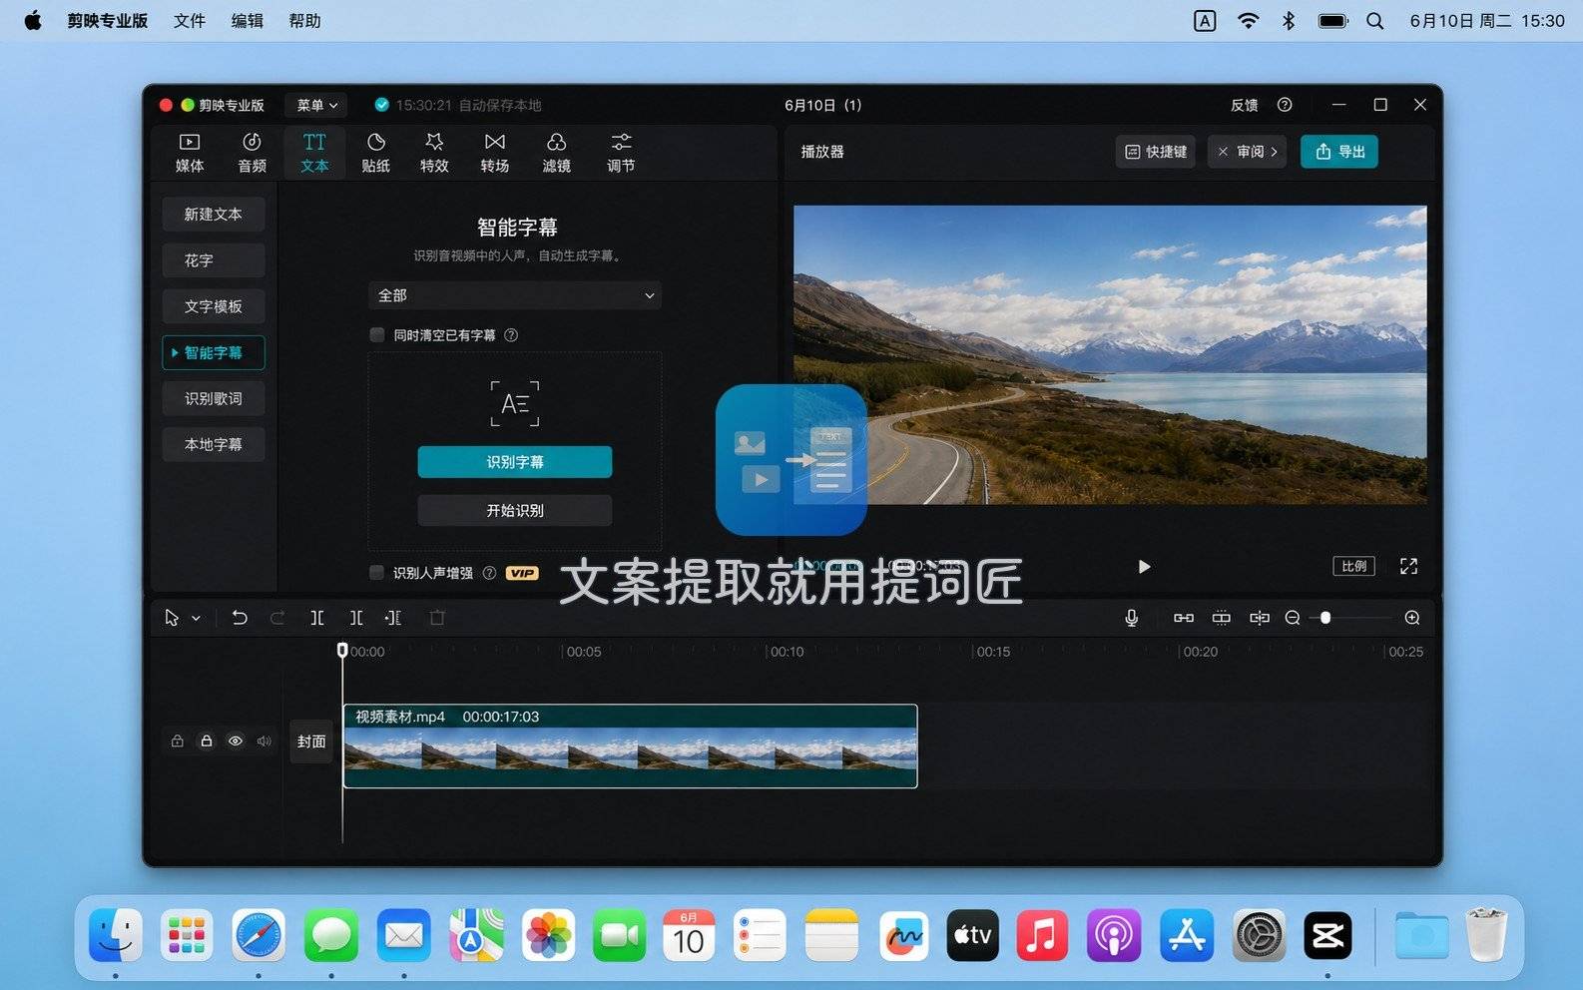Open Safari from the Dock

pyautogui.click(x=259, y=936)
